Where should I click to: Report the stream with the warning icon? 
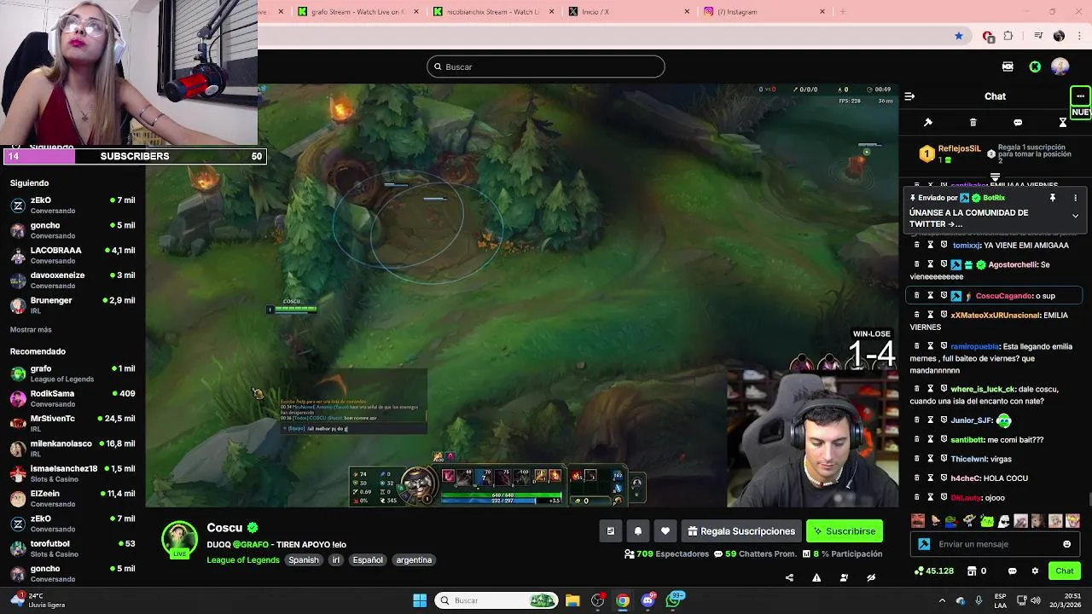click(816, 577)
